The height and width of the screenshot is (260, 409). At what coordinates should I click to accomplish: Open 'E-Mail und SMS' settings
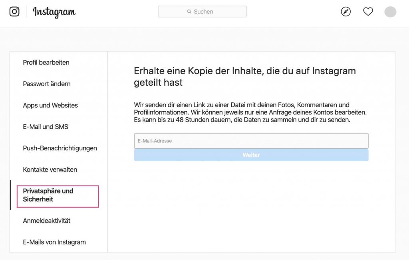(46, 126)
